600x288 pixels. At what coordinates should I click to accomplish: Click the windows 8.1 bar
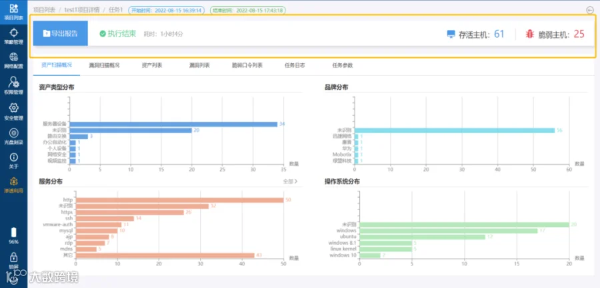[386, 243]
